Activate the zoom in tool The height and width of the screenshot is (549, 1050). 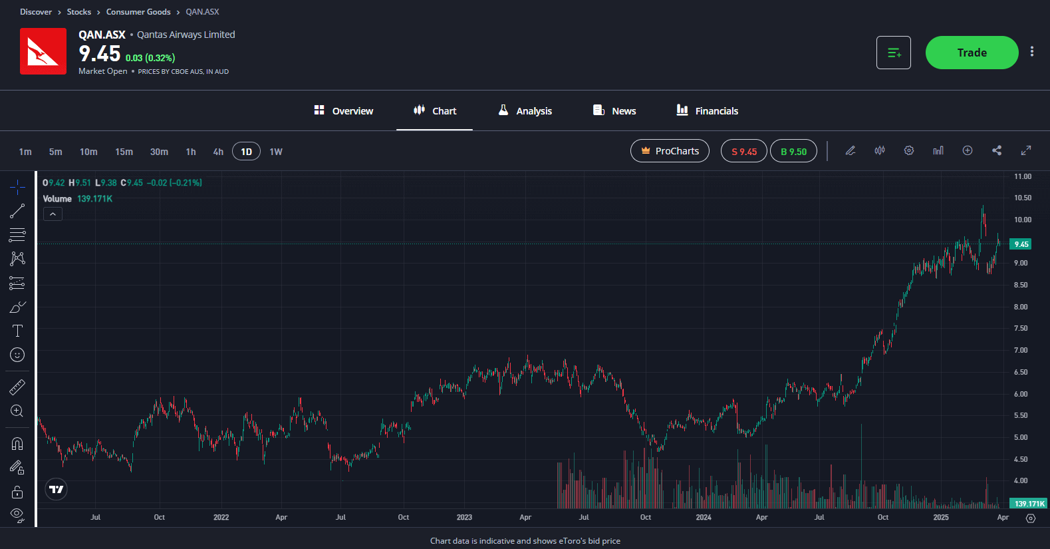point(17,411)
